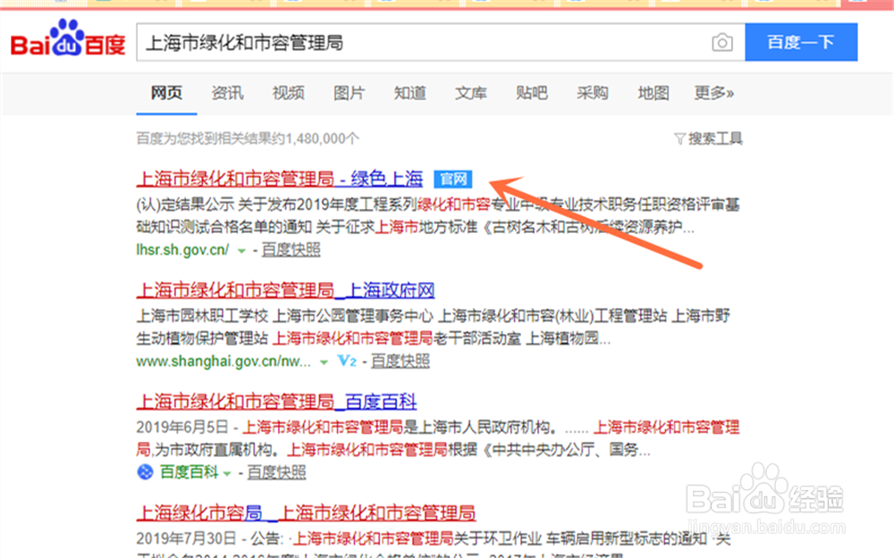Open 百度快照 for shanghai.gov.cn result
Screen dimensions: 894x558
pyautogui.click(x=401, y=361)
